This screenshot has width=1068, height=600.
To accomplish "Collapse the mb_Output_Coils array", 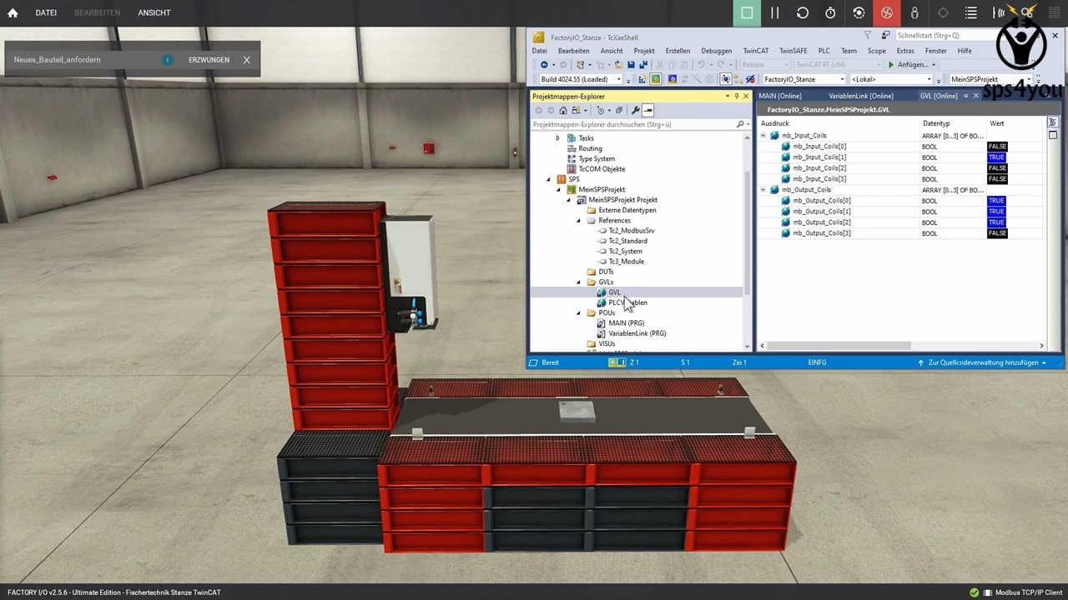I will (x=763, y=190).
